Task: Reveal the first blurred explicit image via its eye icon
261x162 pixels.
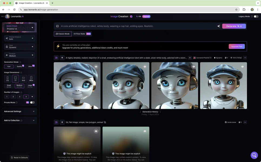Action: [x=96, y=131]
